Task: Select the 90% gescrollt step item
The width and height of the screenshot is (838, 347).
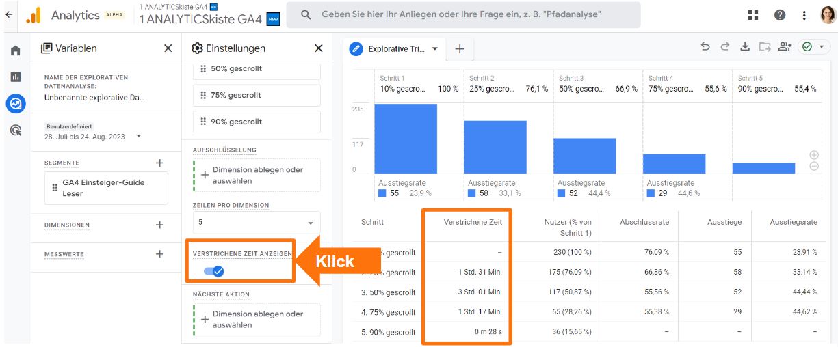Action: tap(257, 122)
